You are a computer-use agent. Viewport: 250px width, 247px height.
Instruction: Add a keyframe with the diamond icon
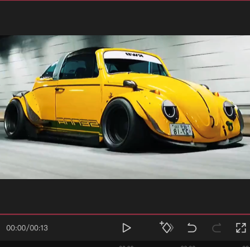tap(166, 227)
